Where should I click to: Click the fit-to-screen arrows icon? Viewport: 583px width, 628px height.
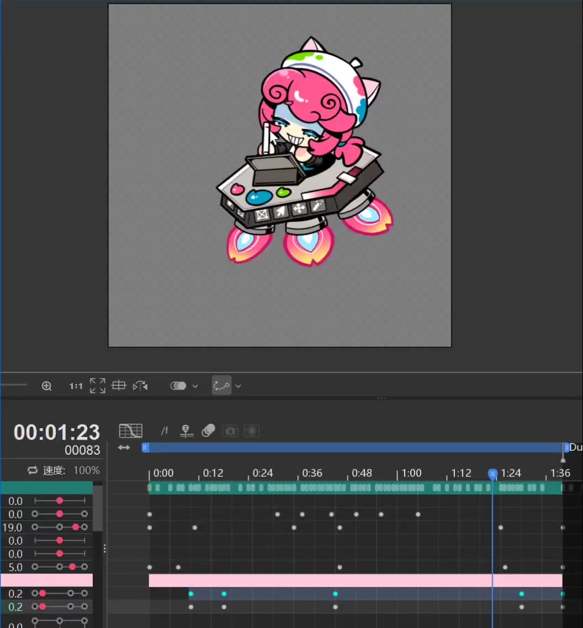[97, 386]
